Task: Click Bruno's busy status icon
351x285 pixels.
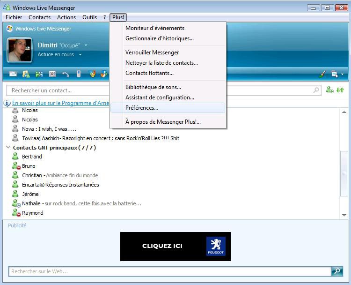Action: click(16, 166)
